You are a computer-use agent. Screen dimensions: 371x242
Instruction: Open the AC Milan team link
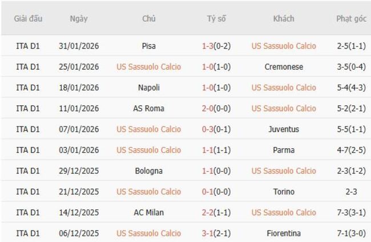pos(148,212)
